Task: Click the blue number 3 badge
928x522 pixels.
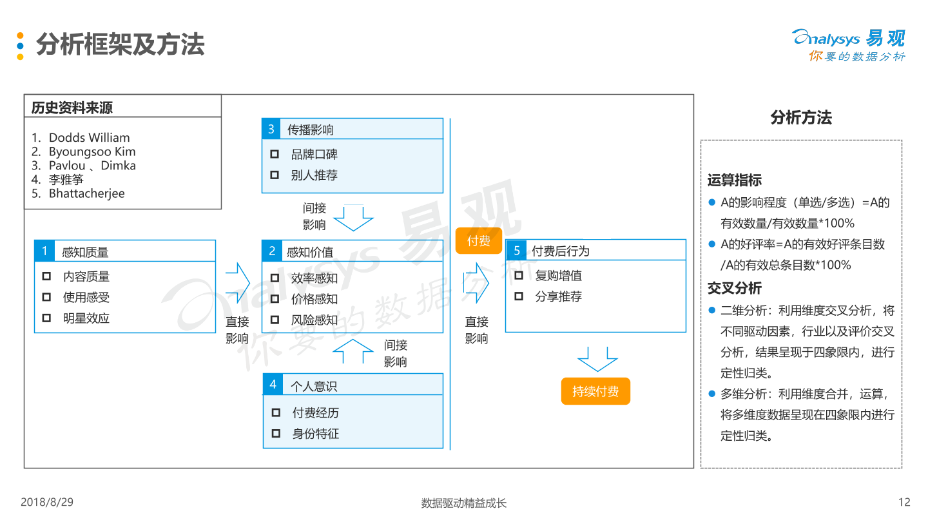Action: pos(271,129)
